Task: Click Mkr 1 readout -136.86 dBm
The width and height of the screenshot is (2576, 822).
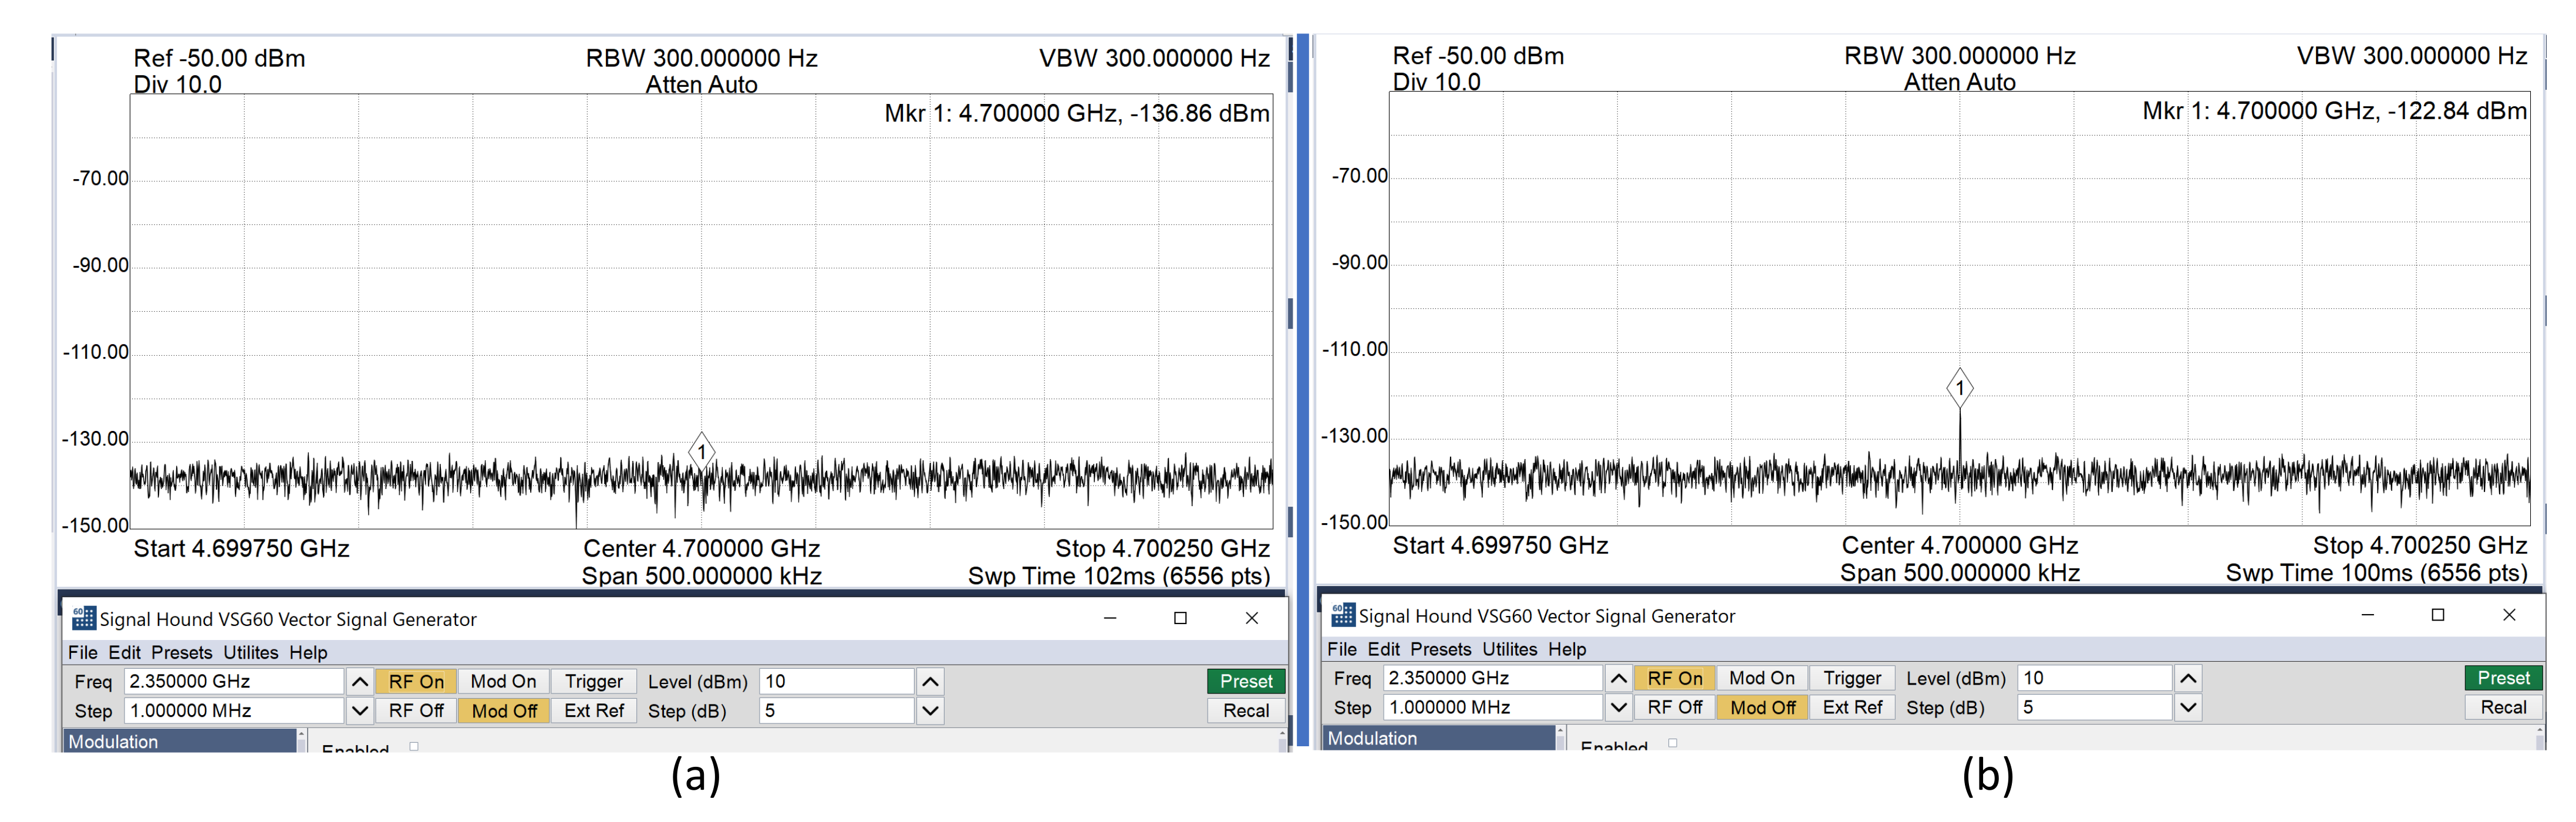Action: (1077, 113)
